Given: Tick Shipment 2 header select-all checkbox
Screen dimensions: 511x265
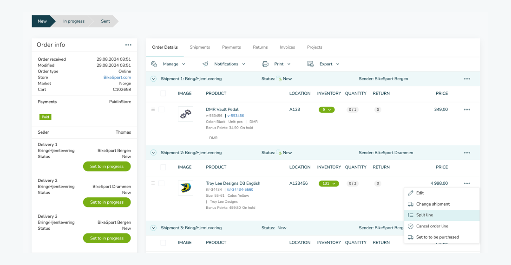Looking at the screenshot, I should coord(163,168).
